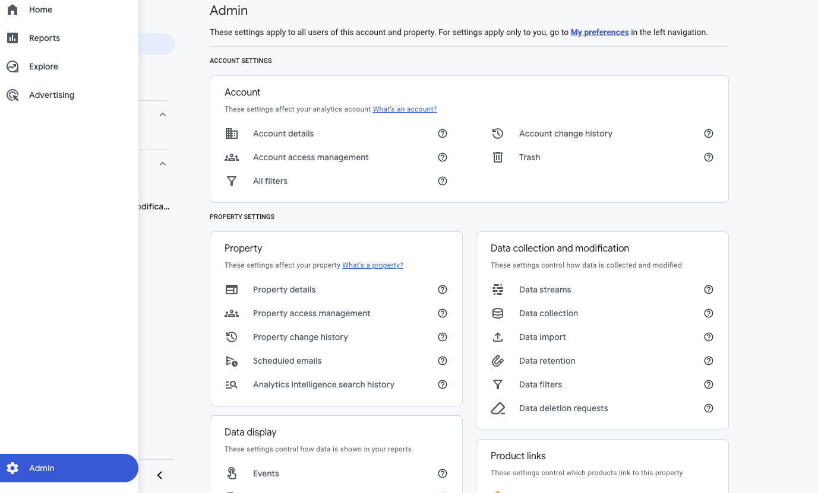This screenshot has width=818, height=493.
Task: Collapse the sidebar with the left arrow
Action: coord(159,475)
